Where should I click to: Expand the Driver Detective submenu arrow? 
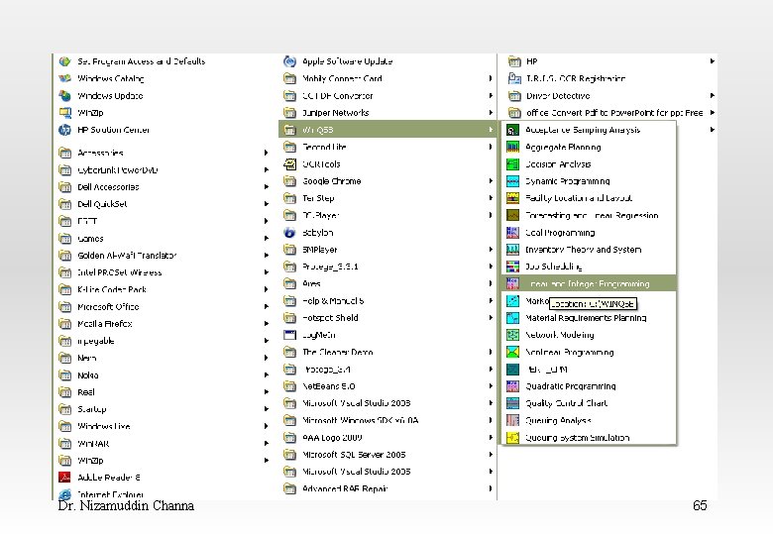coord(713,96)
